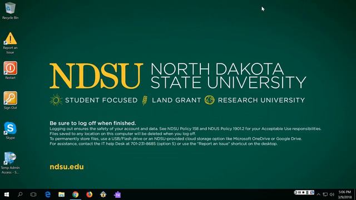The image size is (356, 200).
Task: Open the purple puzzle-piece taskbar app
Action: (117, 194)
